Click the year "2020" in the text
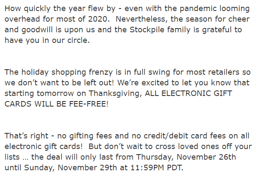The height and width of the screenshot is (183, 258). [98, 19]
